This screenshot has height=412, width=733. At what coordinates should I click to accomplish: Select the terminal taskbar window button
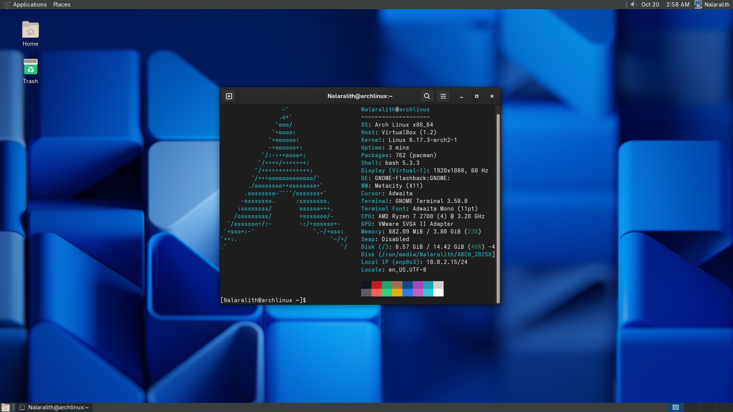55,407
